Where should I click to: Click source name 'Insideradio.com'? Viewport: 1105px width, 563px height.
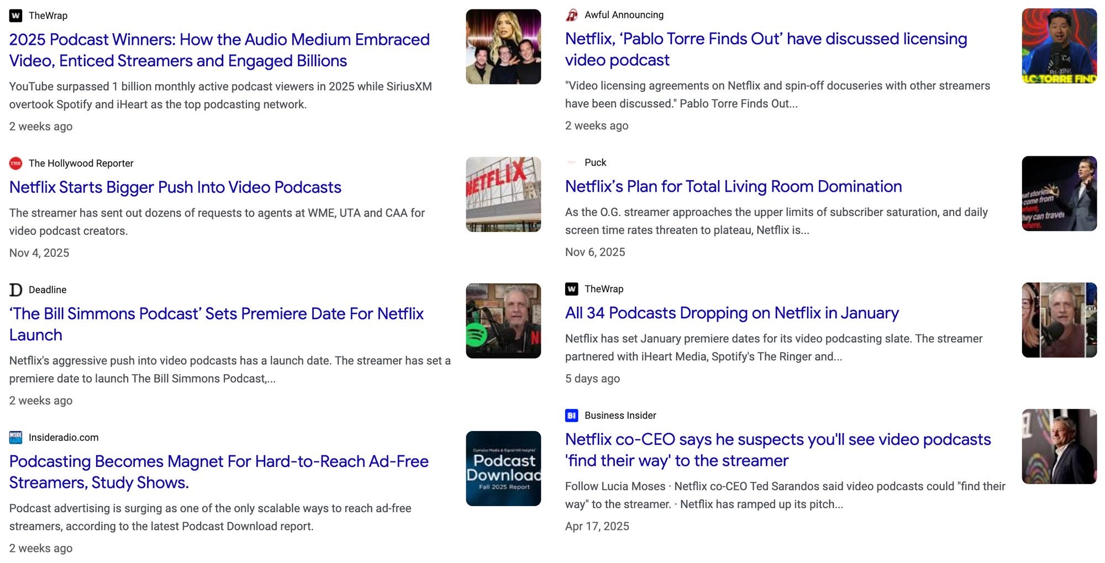tap(64, 437)
